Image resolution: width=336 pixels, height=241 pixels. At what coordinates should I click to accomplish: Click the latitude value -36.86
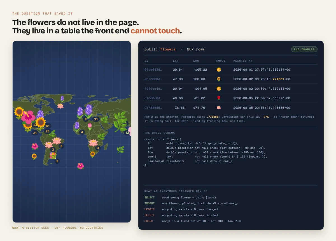pyautogui.click(x=179, y=108)
